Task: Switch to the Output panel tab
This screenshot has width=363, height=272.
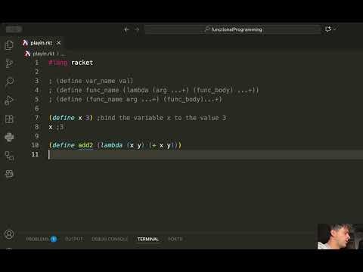Action: [x=74, y=239]
